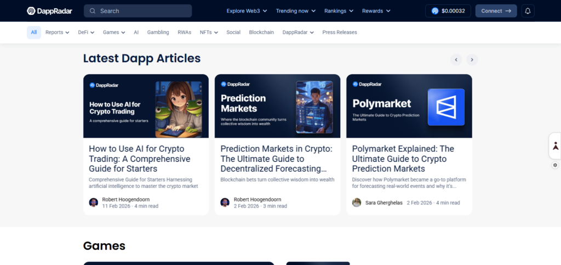This screenshot has height=265, width=561.
Task: Click the $0.00032 token price button
Action: tap(448, 11)
